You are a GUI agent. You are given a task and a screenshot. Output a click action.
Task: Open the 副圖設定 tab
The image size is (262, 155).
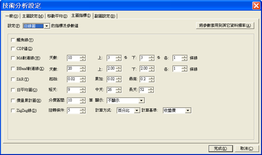pos(105,16)
